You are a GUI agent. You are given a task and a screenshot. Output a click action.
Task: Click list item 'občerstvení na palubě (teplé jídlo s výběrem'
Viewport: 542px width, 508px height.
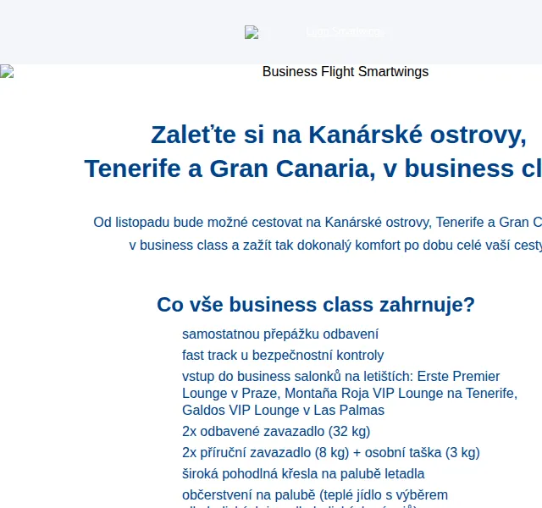pos(315,494)
